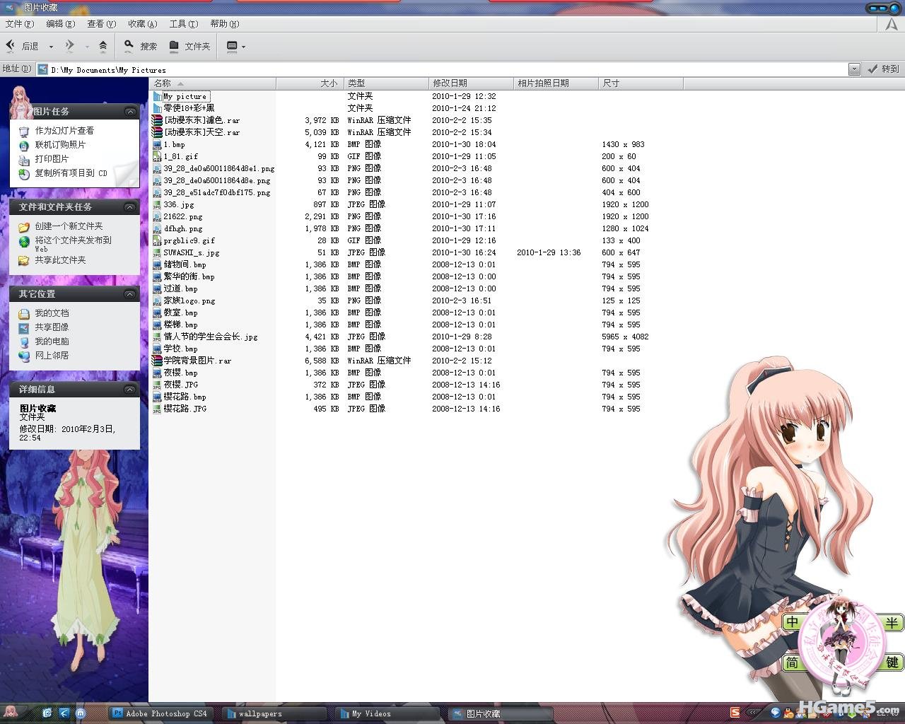
Task: Click the 网上邻居 network icon
Action: click(24, 356)
